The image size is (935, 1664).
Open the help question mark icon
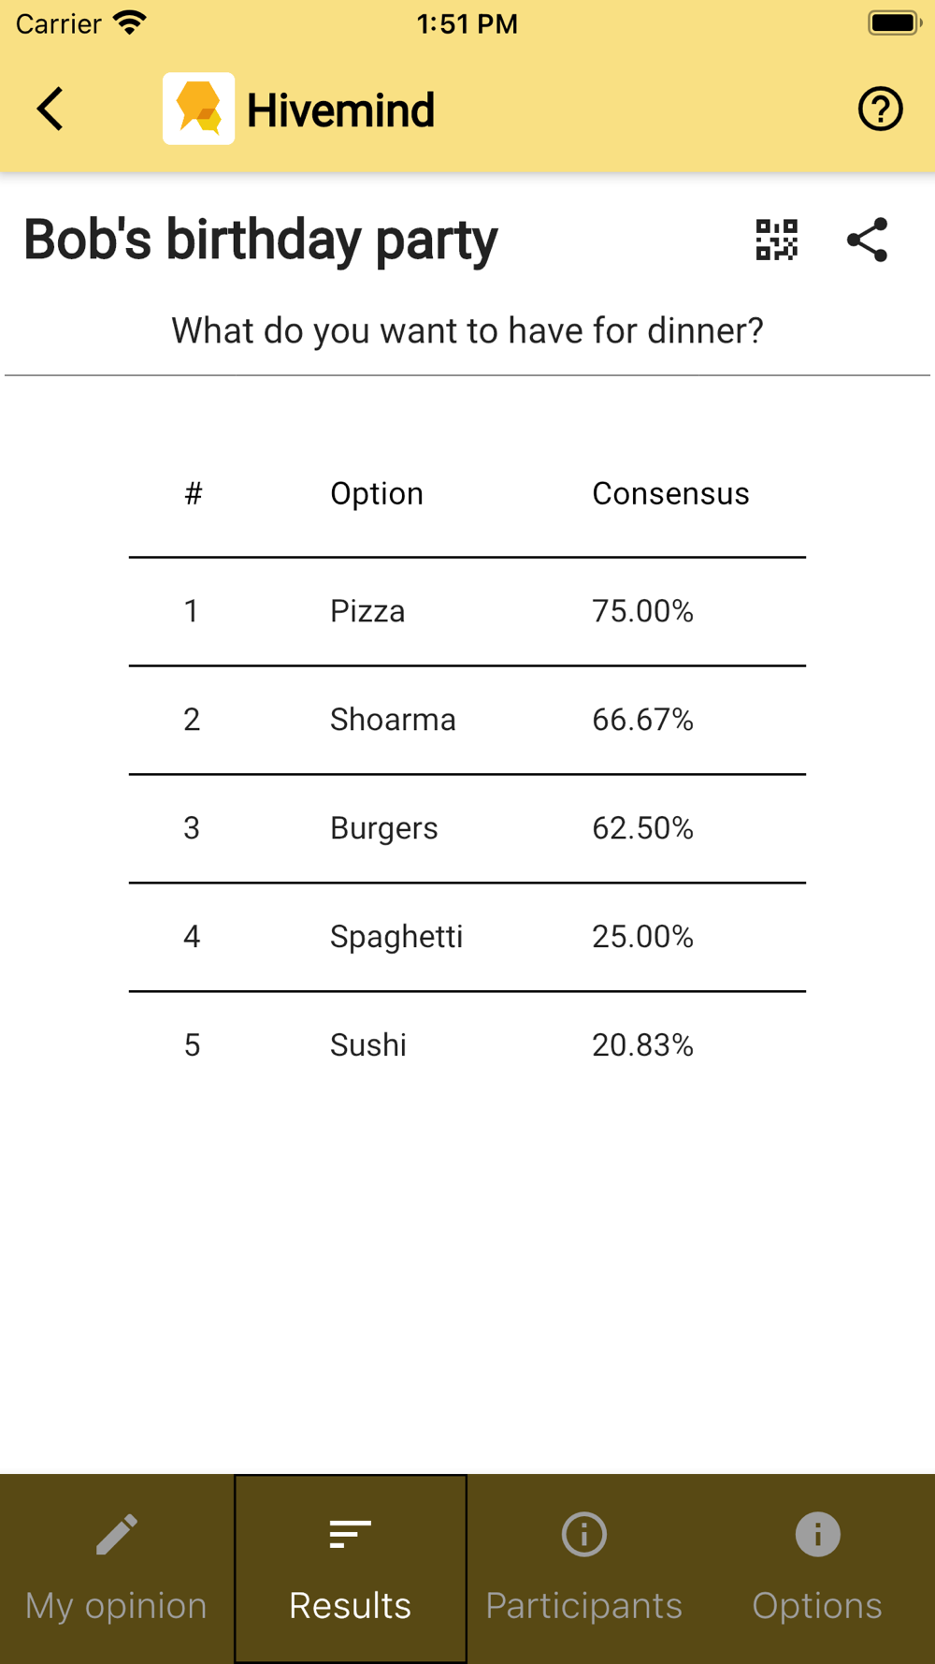880,109
